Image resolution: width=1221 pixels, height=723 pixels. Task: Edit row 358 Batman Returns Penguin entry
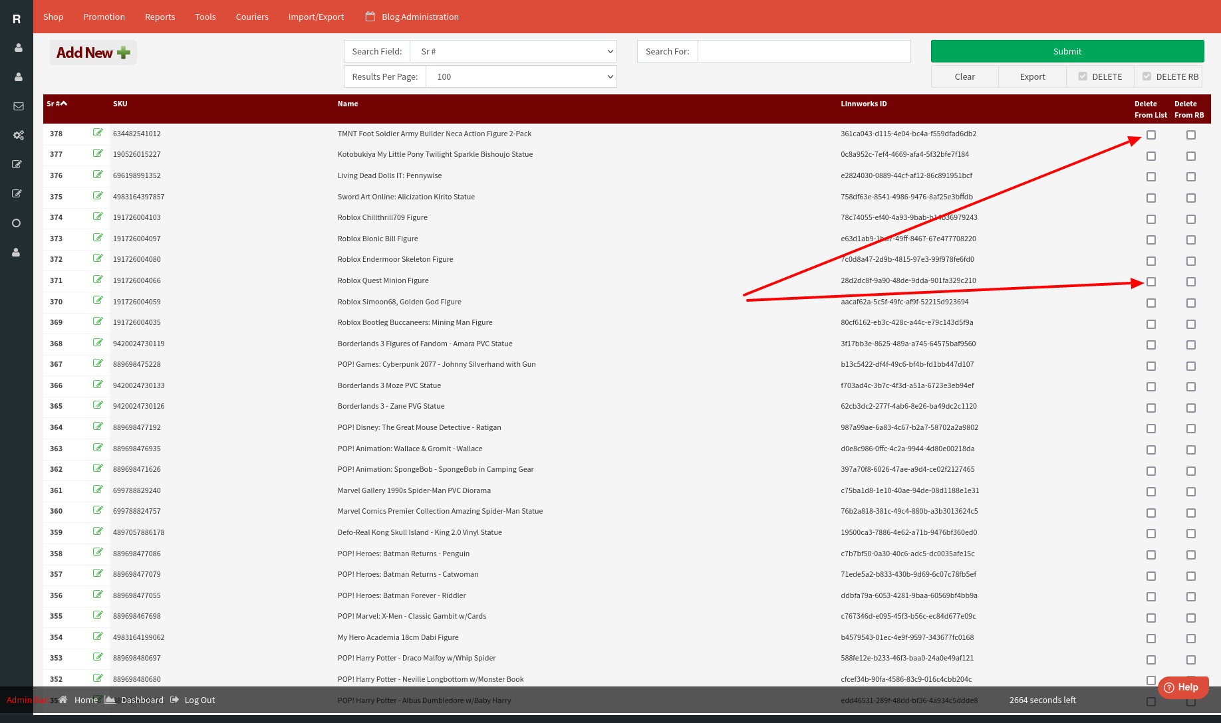(x=98, y=552)
